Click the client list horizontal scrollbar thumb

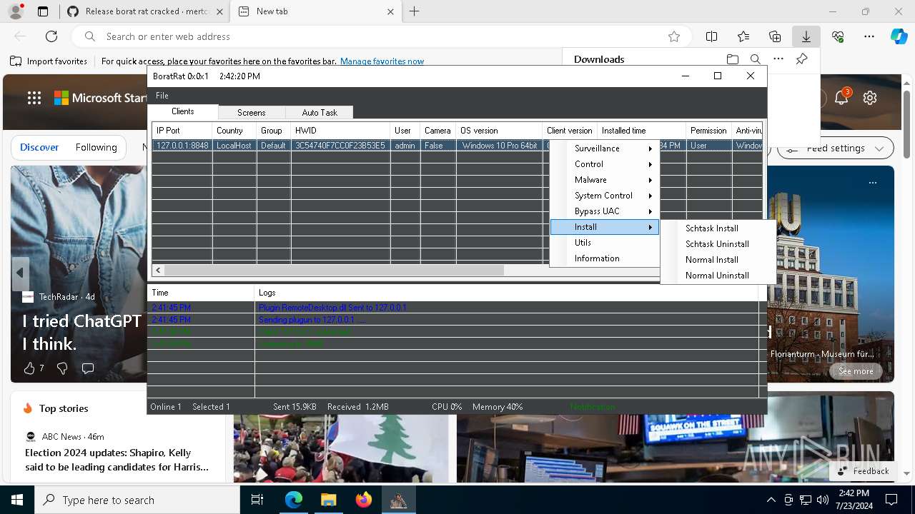click(334, 271)
